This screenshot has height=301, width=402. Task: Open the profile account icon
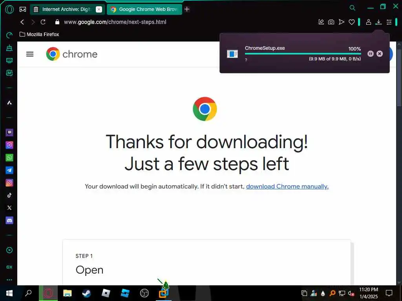pyautogui.click(x=368, y=22)
